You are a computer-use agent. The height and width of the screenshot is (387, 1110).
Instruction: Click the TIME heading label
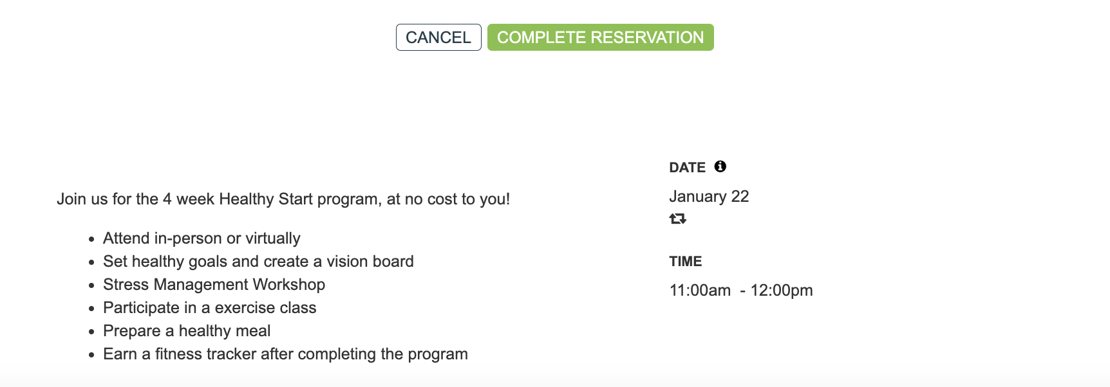coord(685,262)
